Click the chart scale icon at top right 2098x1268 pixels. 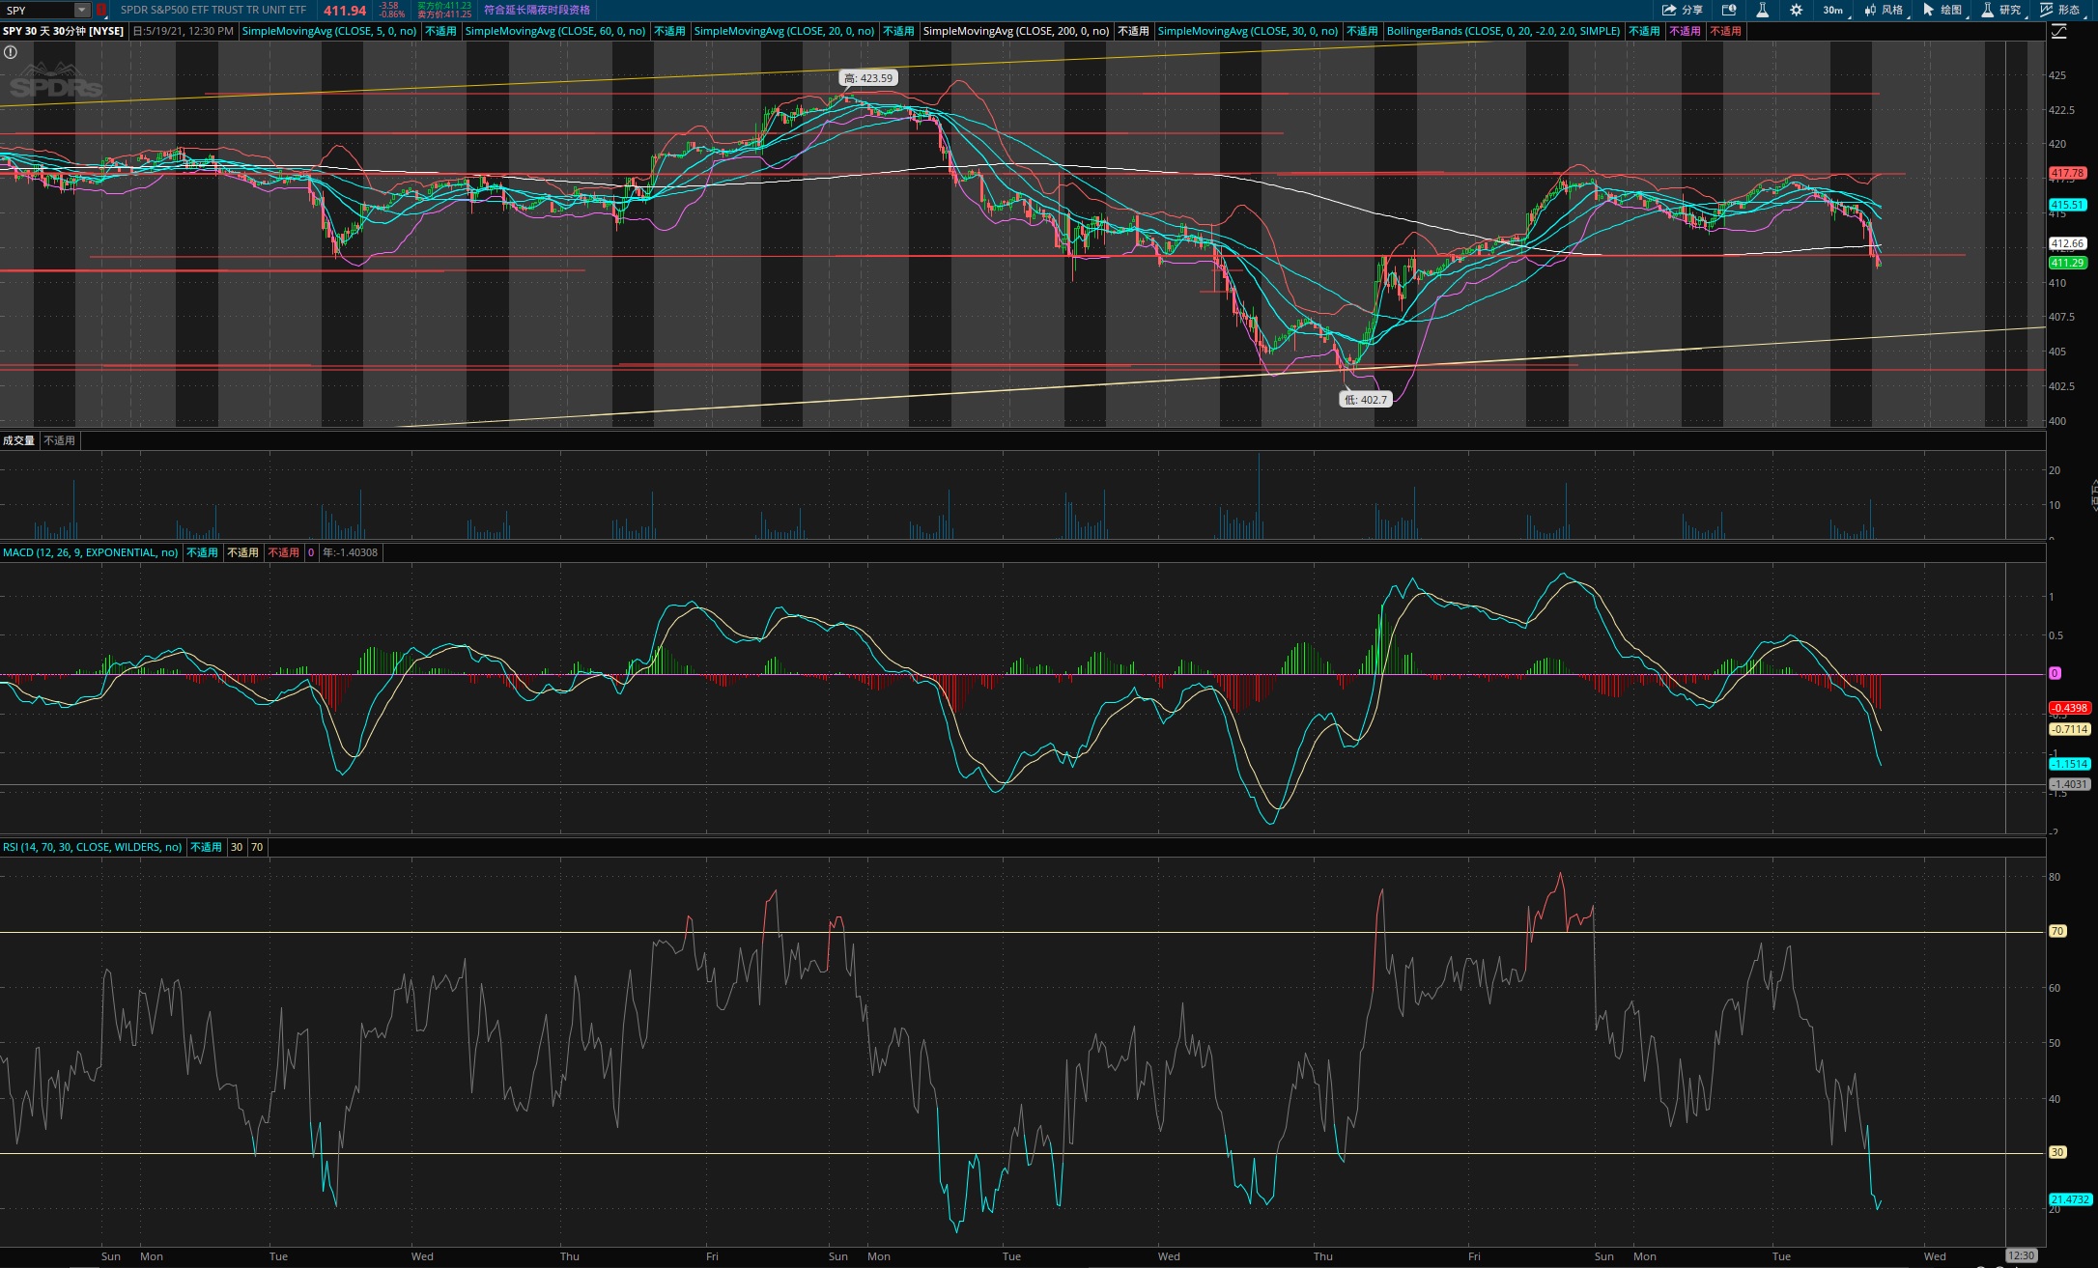2058,31
